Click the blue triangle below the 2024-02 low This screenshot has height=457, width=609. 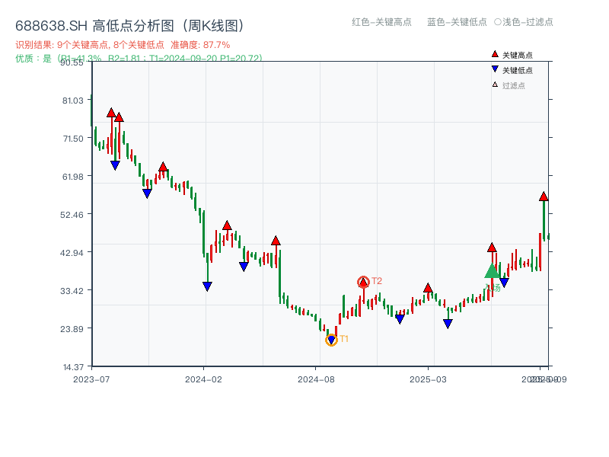click(207, 286)
